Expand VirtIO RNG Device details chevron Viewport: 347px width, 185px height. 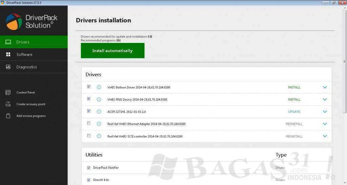point(325,99)
